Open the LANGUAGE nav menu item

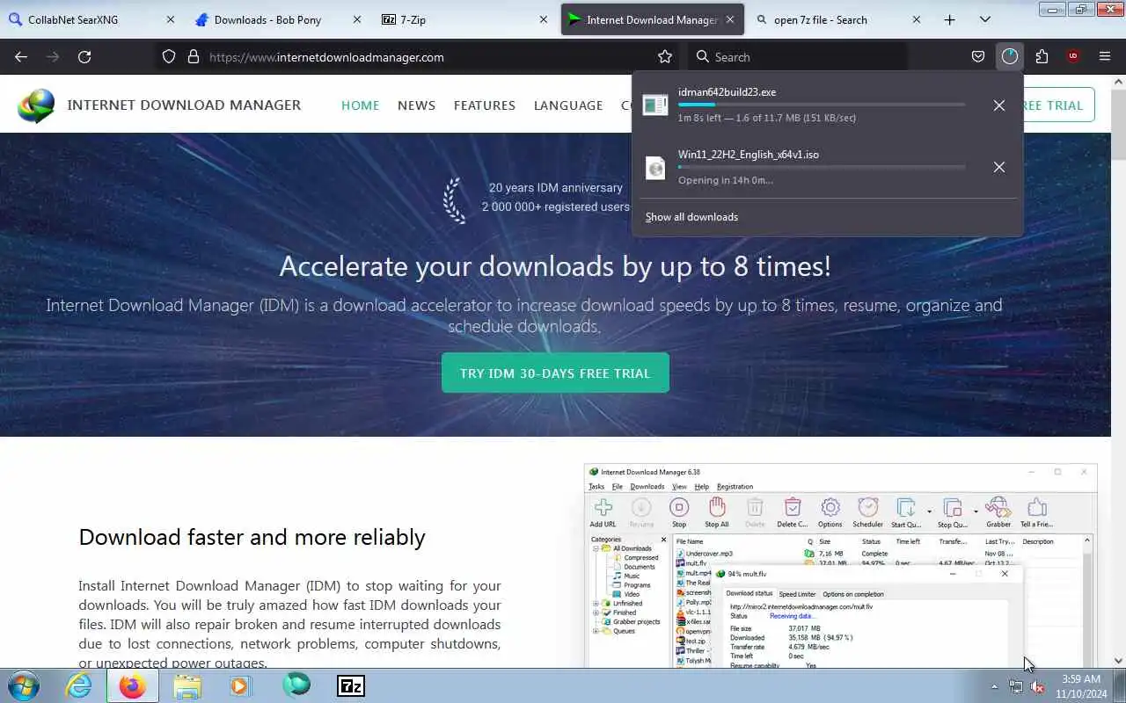coord(568,105)
